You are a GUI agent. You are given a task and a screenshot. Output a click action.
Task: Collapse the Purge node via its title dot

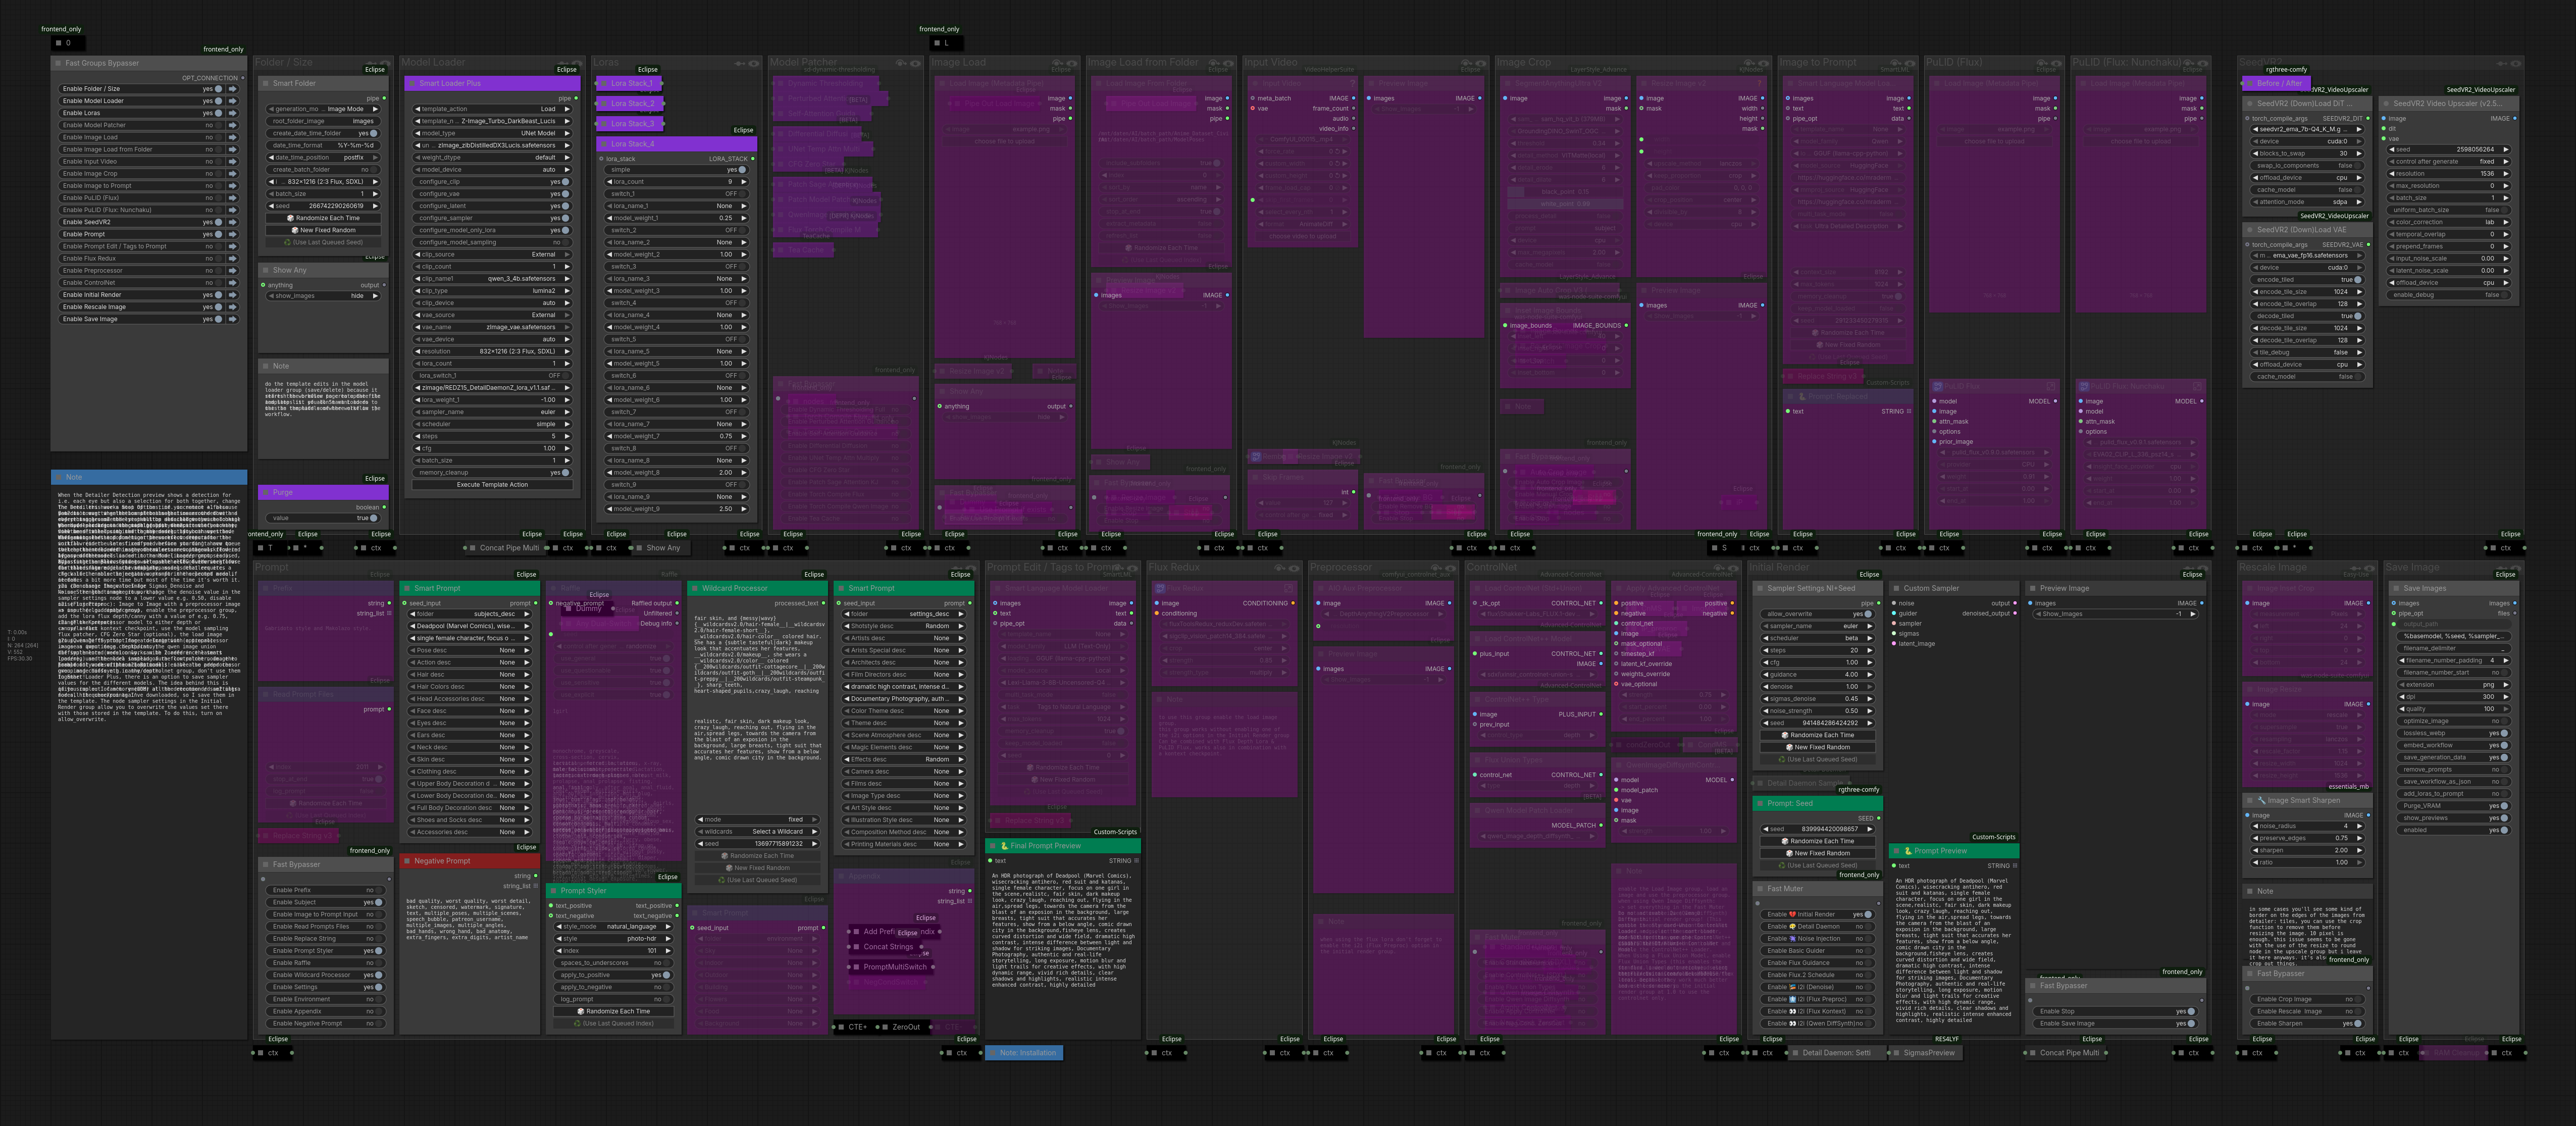pos(266,493)
